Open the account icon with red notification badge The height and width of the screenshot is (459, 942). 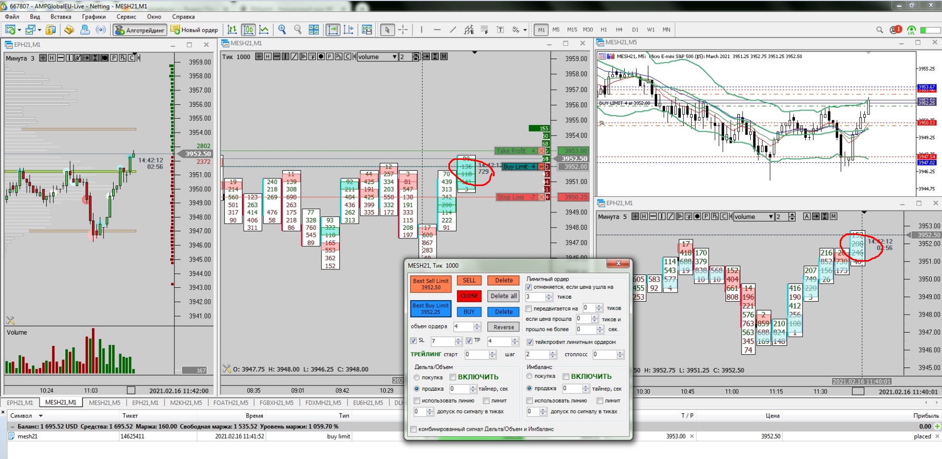(x=896, y=30)
